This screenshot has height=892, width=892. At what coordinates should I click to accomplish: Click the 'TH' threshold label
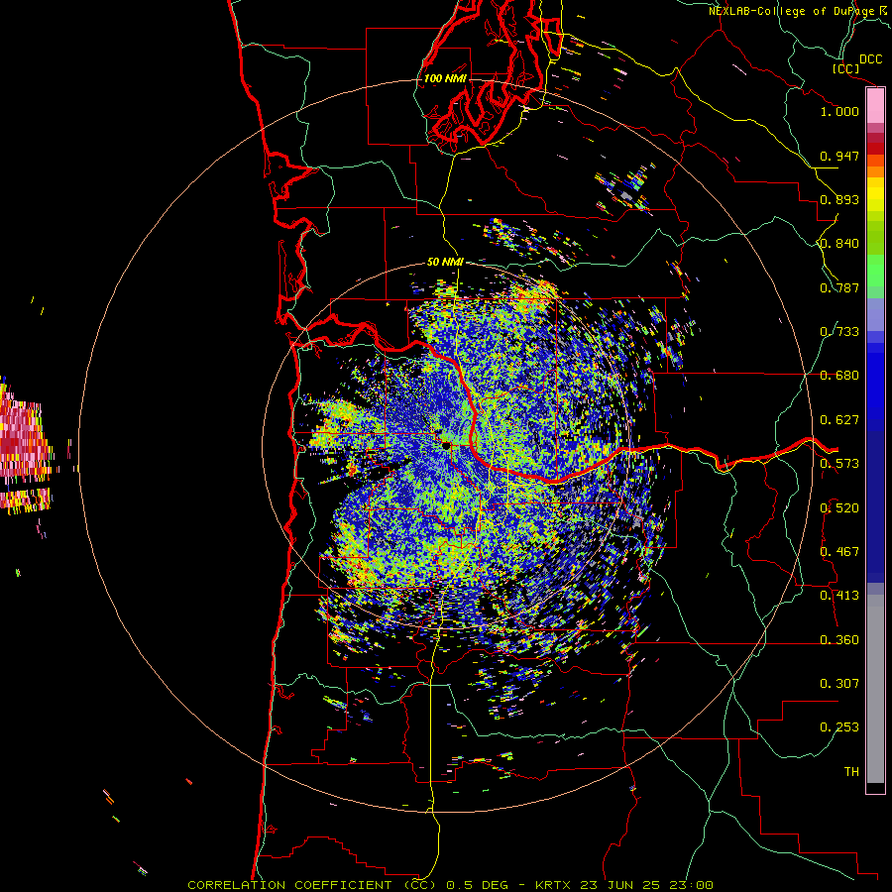(x=851, y=771)
